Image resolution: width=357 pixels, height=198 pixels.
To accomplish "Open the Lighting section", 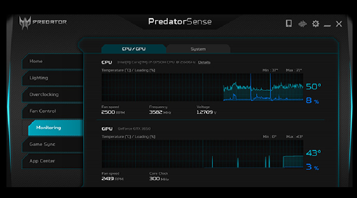I will point(52,78).
